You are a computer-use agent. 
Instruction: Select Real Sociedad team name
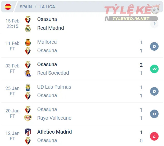pos(53,73)
